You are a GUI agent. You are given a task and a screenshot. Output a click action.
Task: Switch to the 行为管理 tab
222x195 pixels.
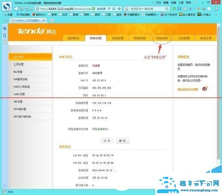[184, 38]
